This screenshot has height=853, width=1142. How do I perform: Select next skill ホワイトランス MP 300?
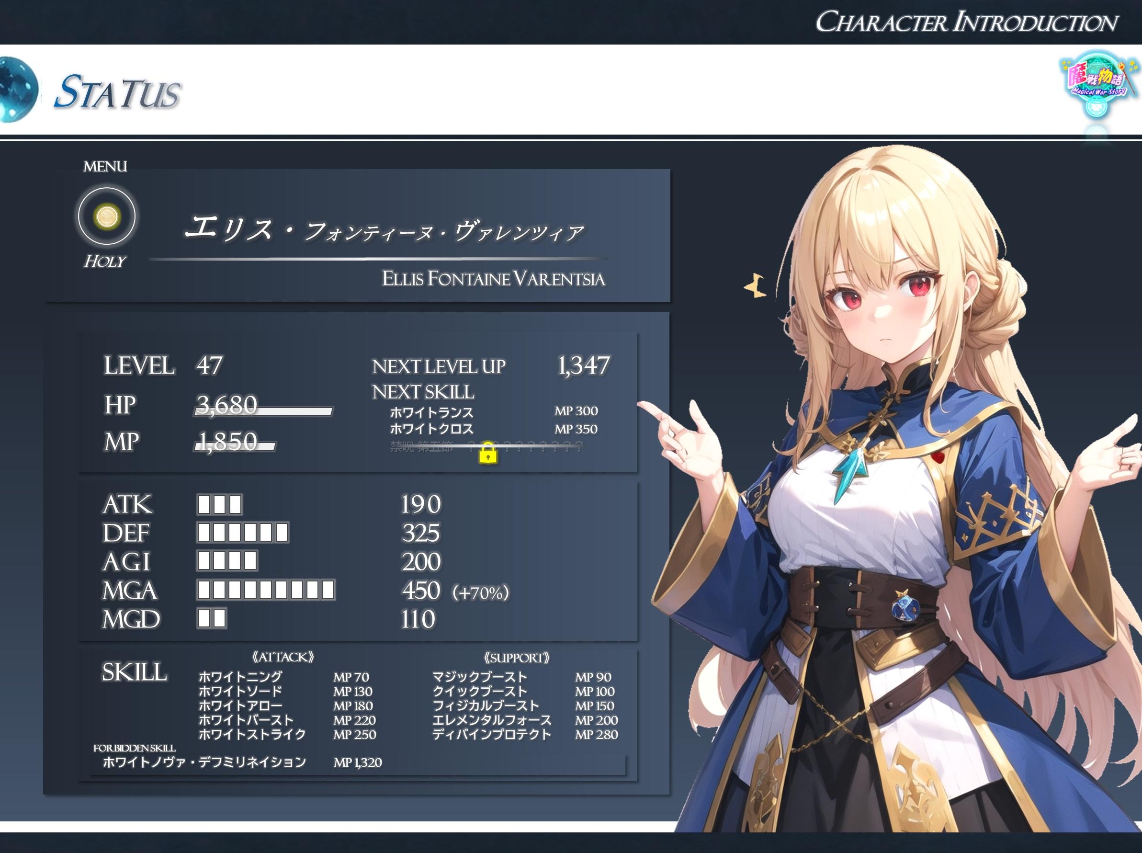[494, 412]
